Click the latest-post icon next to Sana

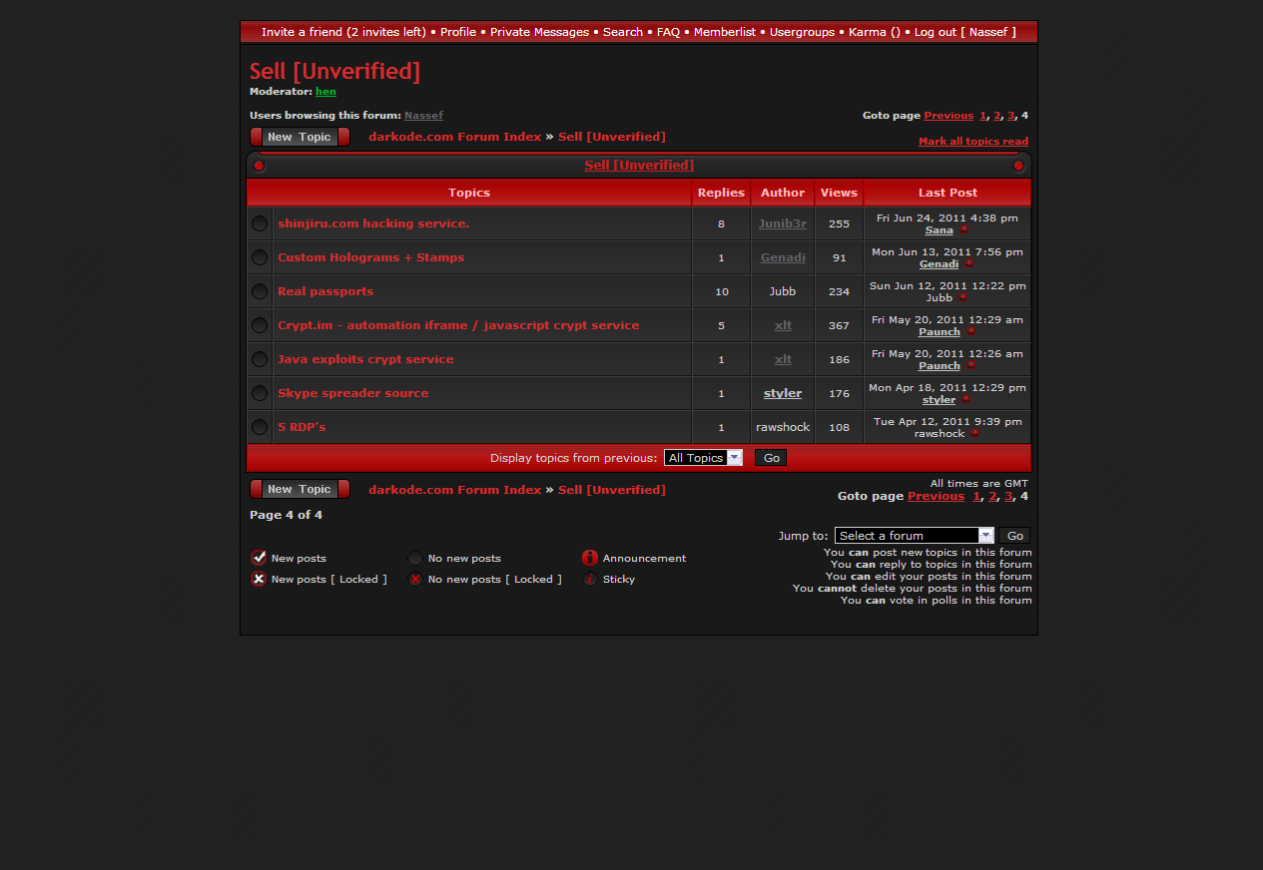point(964,230)
